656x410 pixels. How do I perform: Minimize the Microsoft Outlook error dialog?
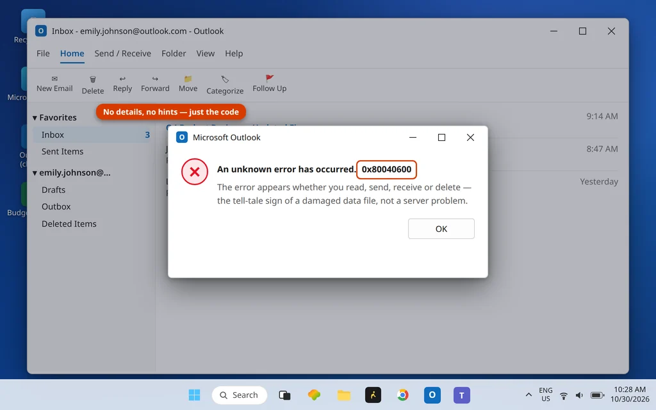pyautogui.click(x=413, y=138)
